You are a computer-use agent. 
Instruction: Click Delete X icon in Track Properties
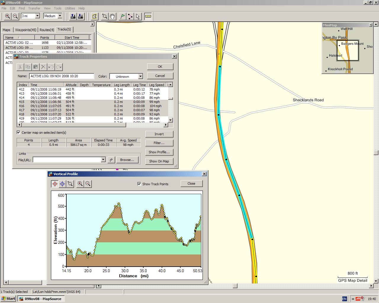pyautogui.click(x=43, y=67)
